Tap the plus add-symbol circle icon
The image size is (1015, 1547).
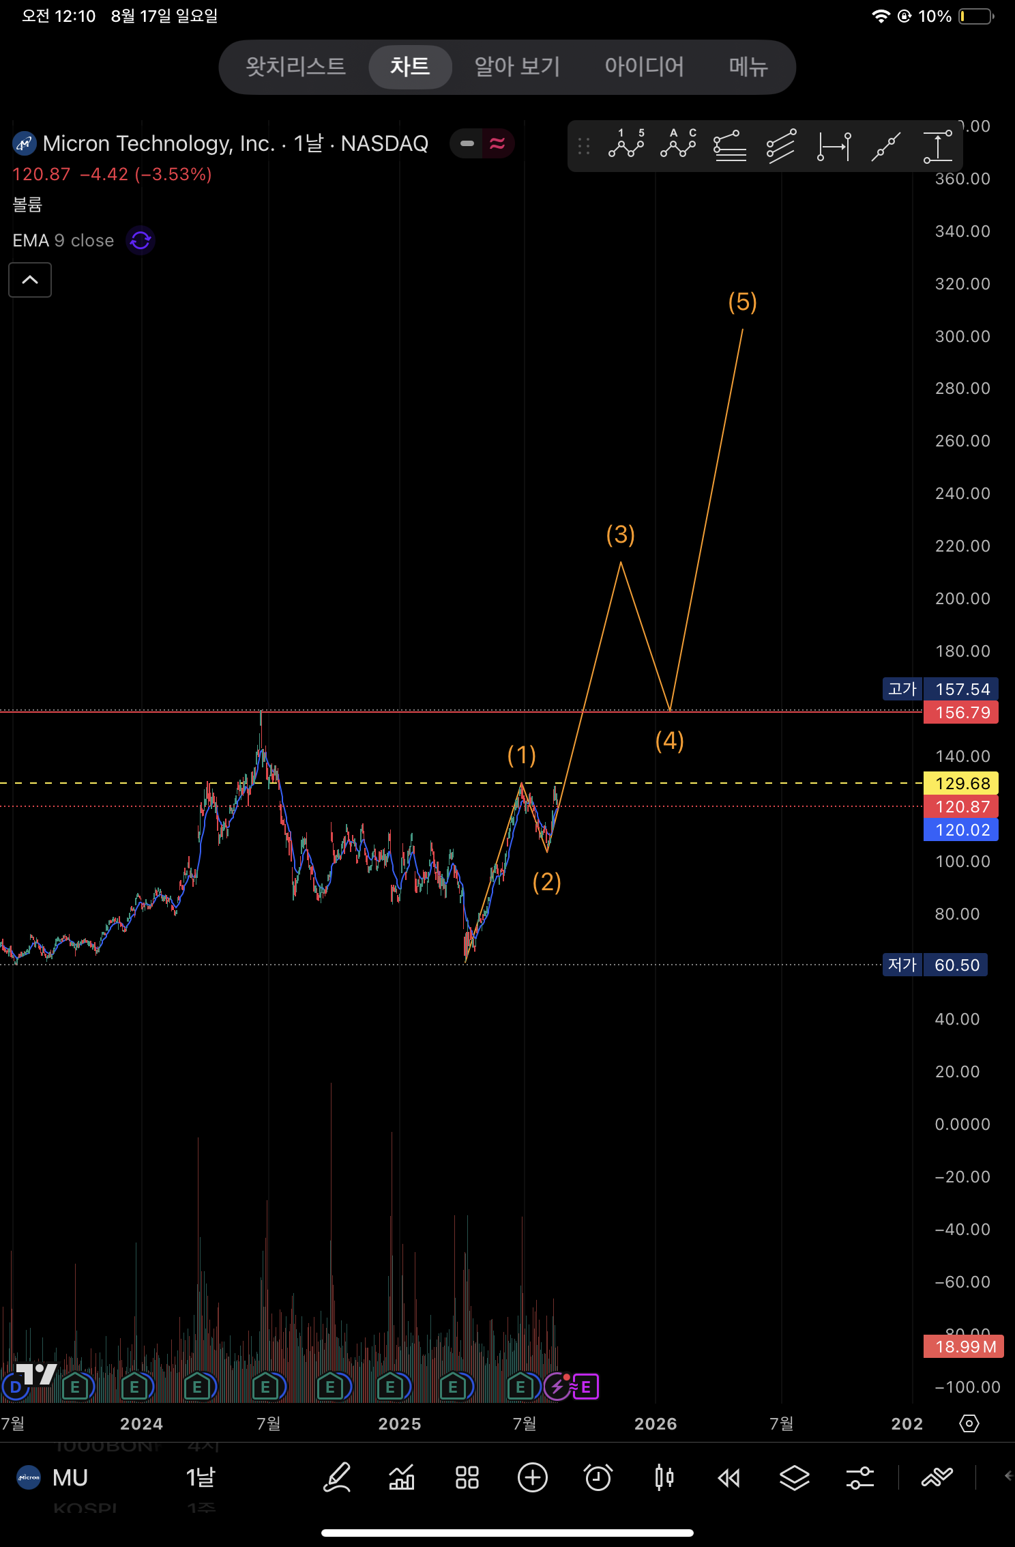tap(533, 1477)
